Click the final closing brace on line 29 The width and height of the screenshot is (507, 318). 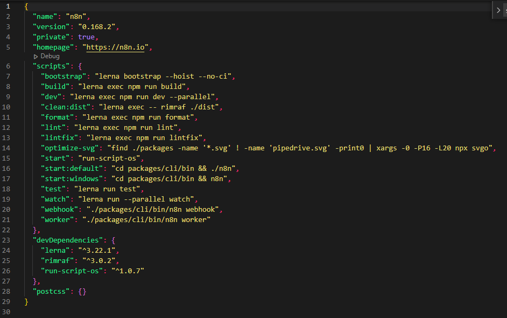tap(26, 301)
